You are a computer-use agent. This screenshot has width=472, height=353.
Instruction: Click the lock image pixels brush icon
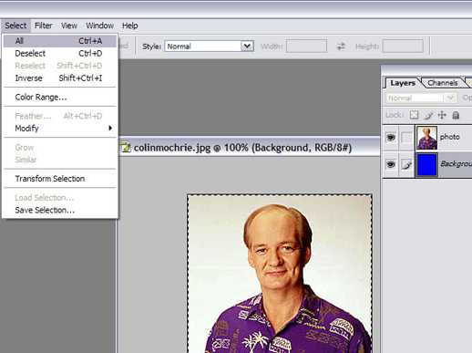pos(428,115)
